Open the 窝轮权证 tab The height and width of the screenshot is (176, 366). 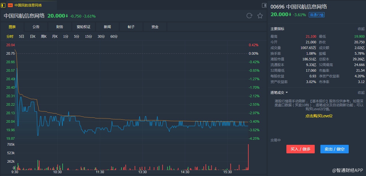point(84,27)
